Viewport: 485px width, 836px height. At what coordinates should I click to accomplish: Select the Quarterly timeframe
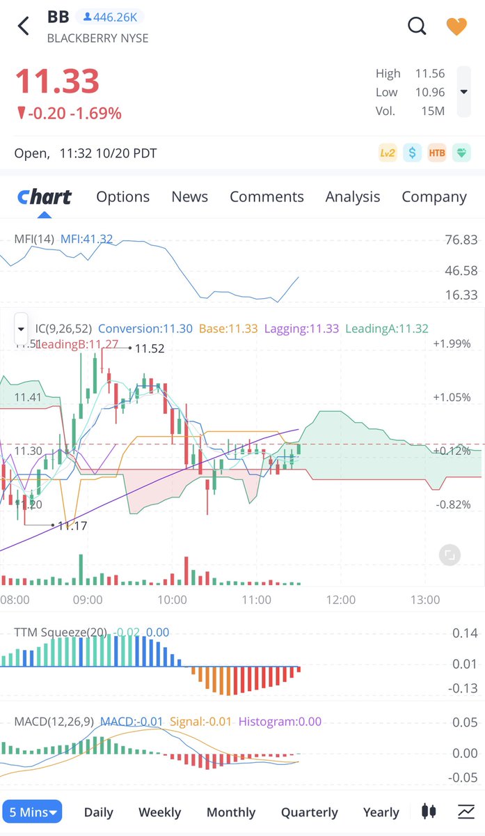[310, 812]
